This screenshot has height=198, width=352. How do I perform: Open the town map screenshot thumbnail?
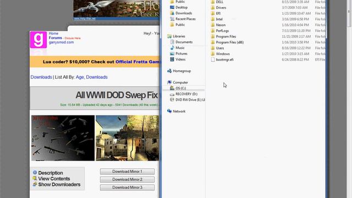click(127, 138)
